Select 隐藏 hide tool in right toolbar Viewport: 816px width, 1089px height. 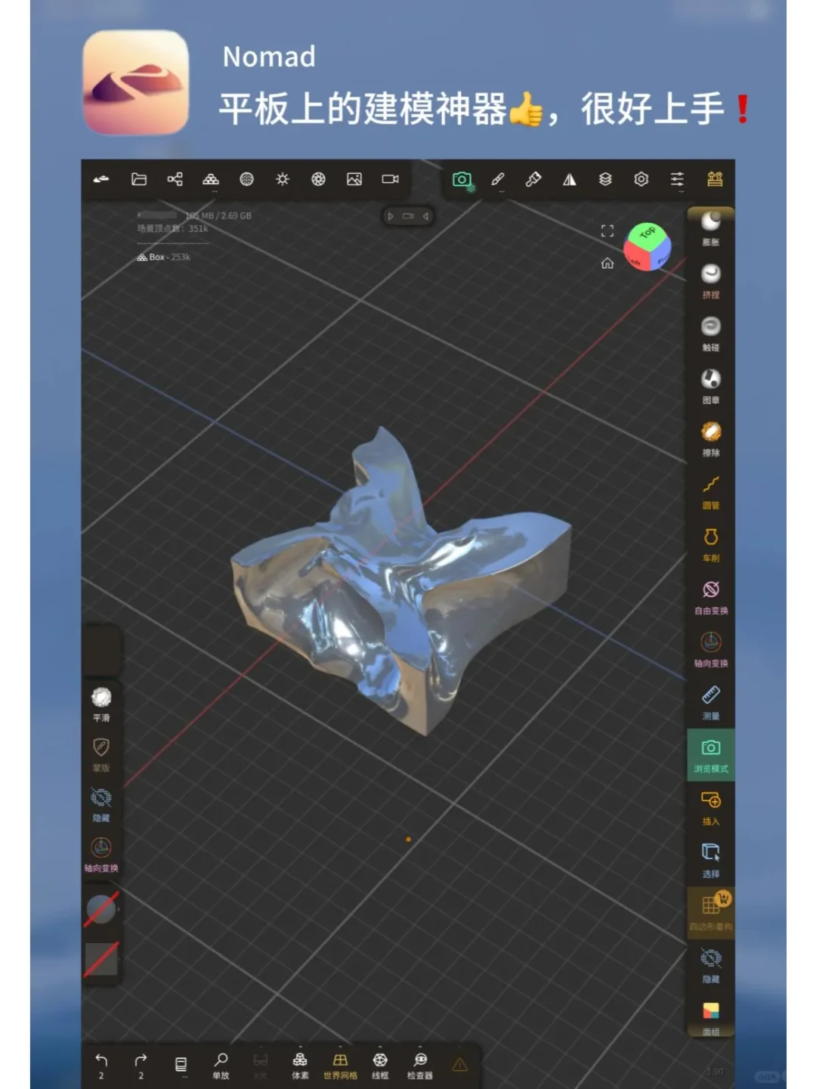711,966
